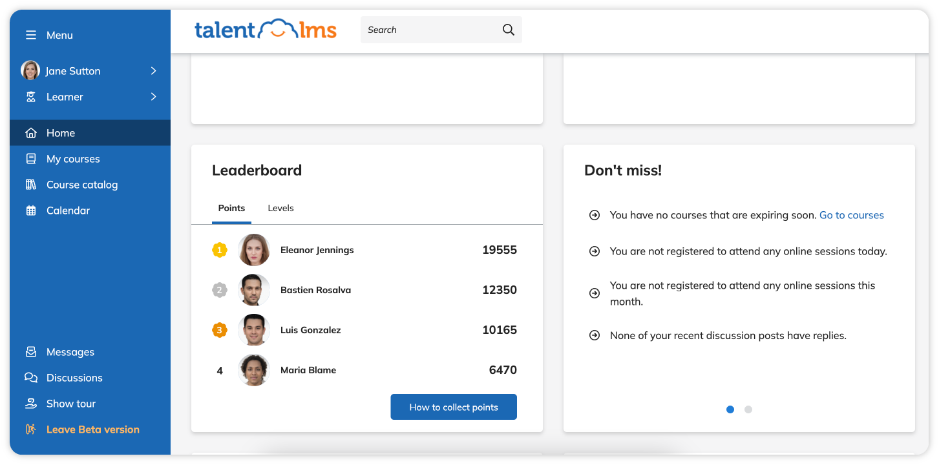Open the Course catalog icon
This screenshot has height=465, width=939.
pyautogui.click(x=30, y=184)
